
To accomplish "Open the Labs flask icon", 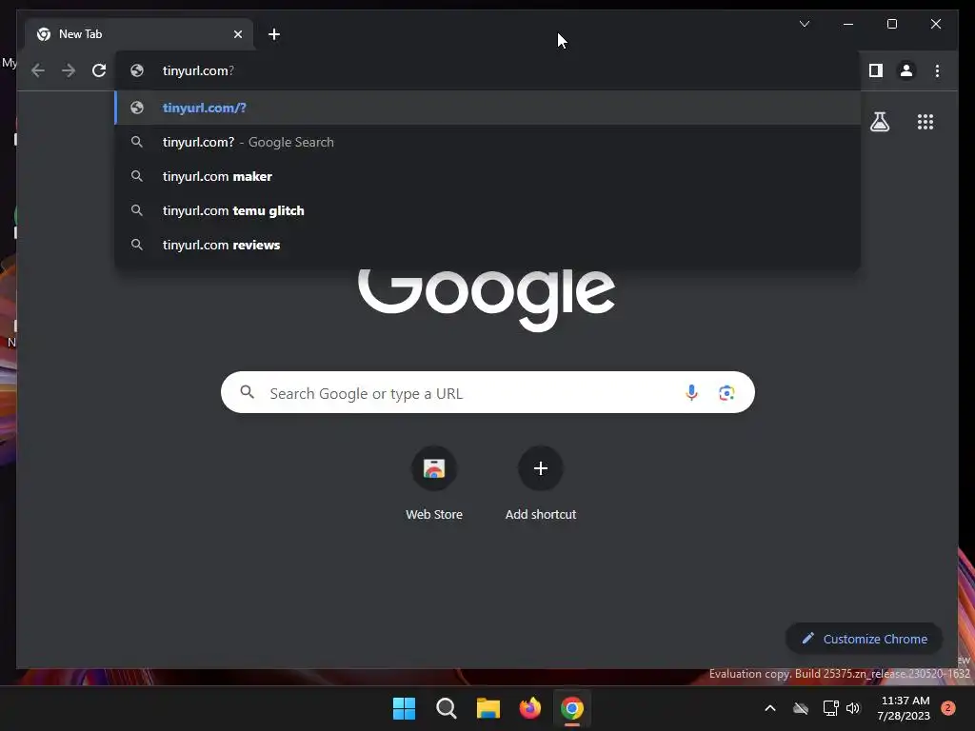I will [879, 122].
